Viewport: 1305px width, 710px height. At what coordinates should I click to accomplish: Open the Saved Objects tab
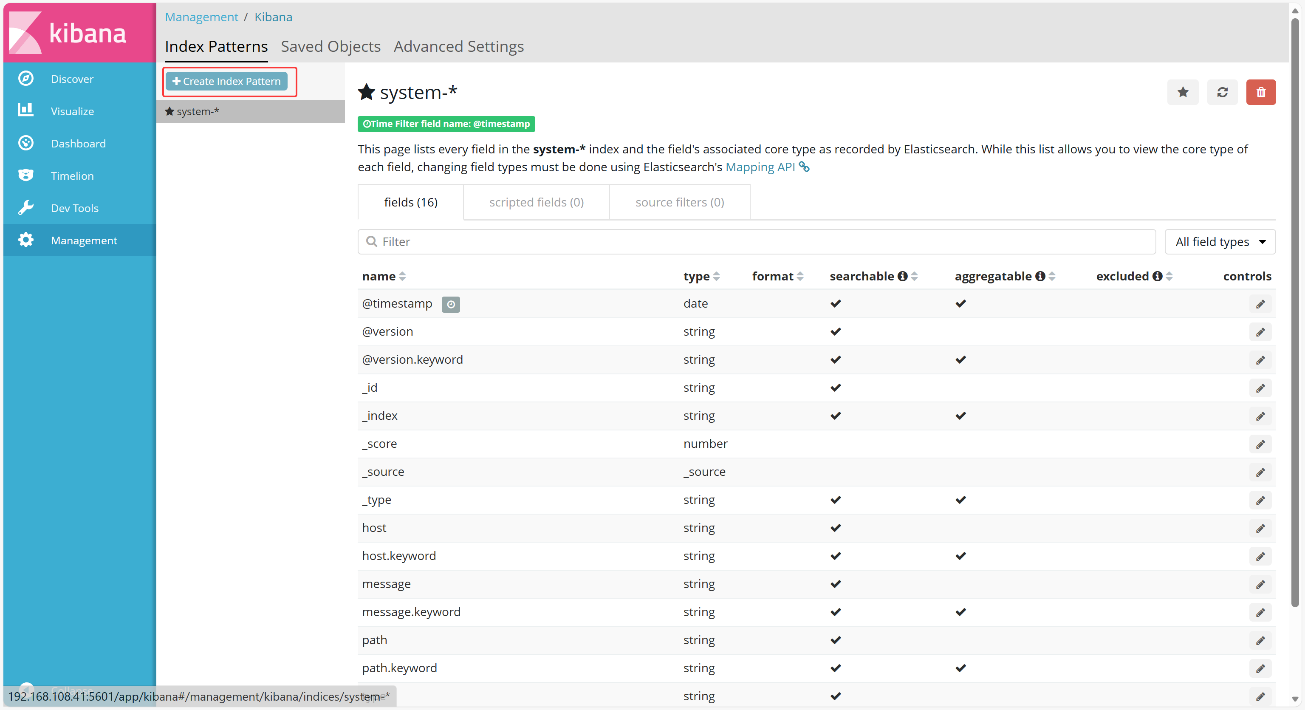(x=330, y=47)
